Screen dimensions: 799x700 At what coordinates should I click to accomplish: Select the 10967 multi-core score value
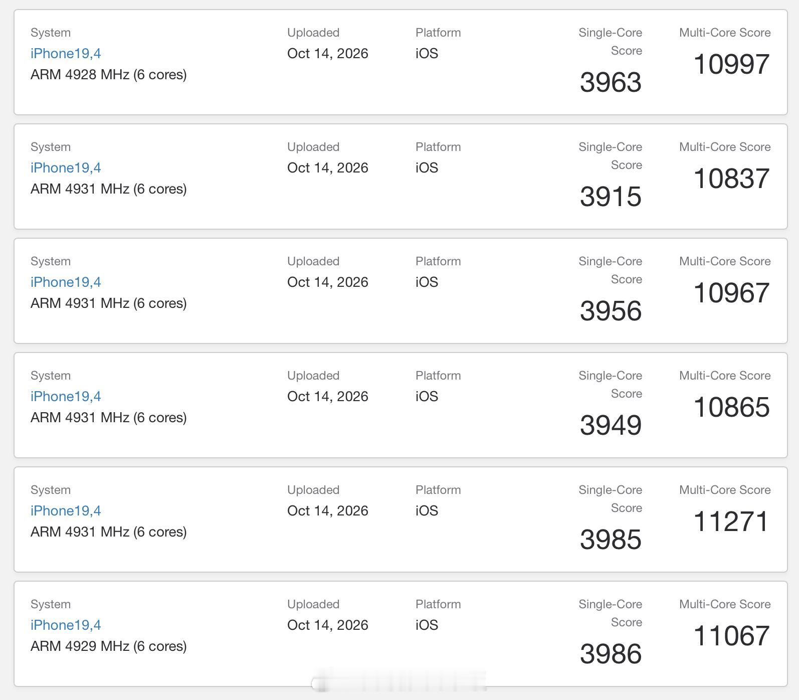pyautogui.click(x=731, y=293)
